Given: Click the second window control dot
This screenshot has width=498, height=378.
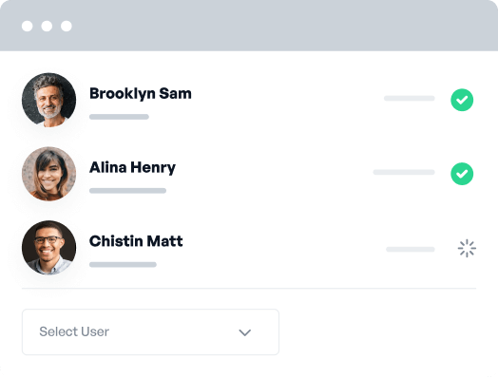Looking at the screenshot, I should 47,26.
